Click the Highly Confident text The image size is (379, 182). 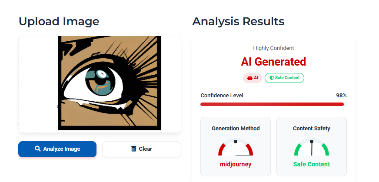click(274, 48)
